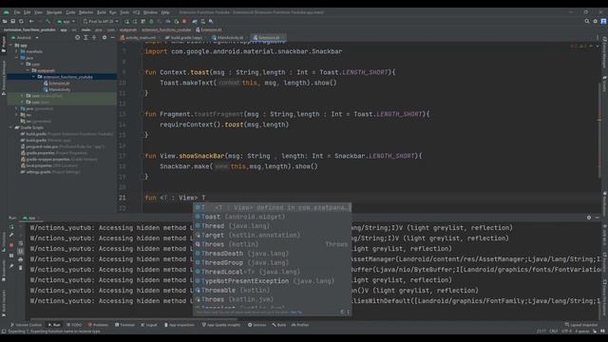Click the select opened file target icon

click(78, 38)
